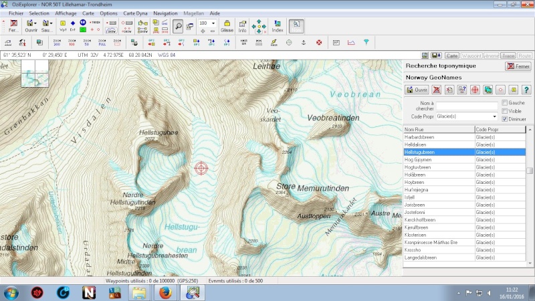Click the volume icon in system tray
535x301 pixels.
tap(490, 293)
